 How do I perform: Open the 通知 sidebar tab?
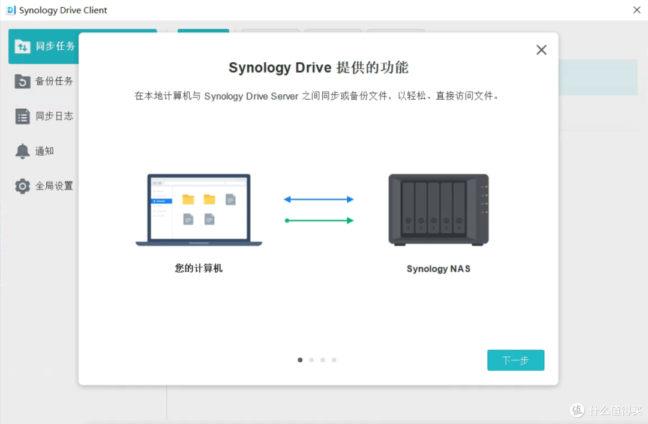(x=43, y=151)
